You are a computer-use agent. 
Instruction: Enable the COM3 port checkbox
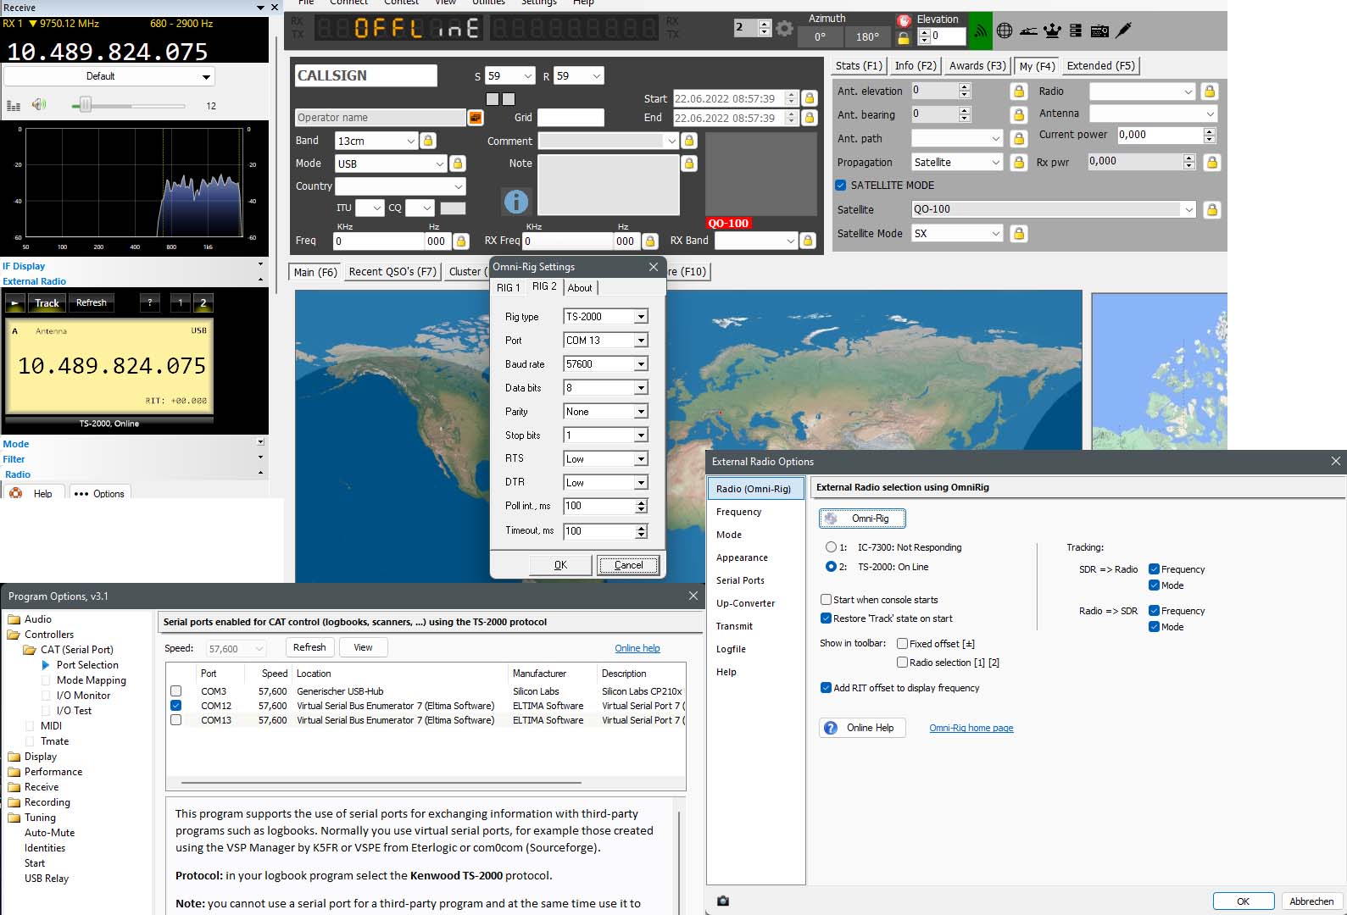click(x=175, y=691)
